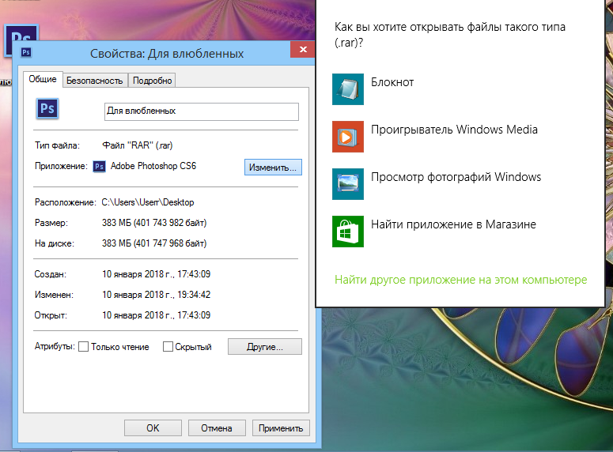The image size is (613, 452).
Task: Choose "Проигрыватель Windows Media" option
Action: pos(454,130)
